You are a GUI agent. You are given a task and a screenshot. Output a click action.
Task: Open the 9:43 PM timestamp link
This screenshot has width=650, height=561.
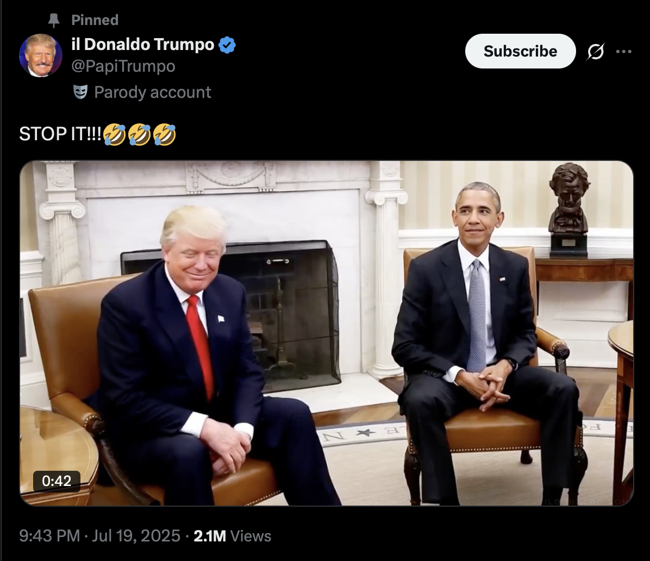(x=49, y=535)
